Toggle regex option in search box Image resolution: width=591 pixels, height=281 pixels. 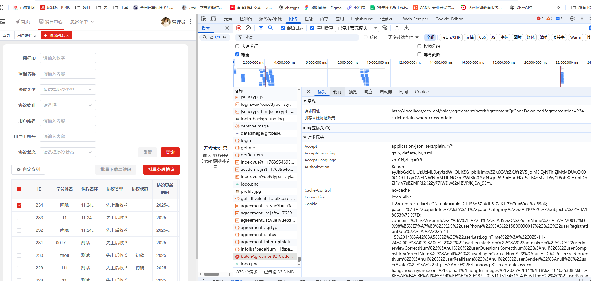click(x=217, y=37)
